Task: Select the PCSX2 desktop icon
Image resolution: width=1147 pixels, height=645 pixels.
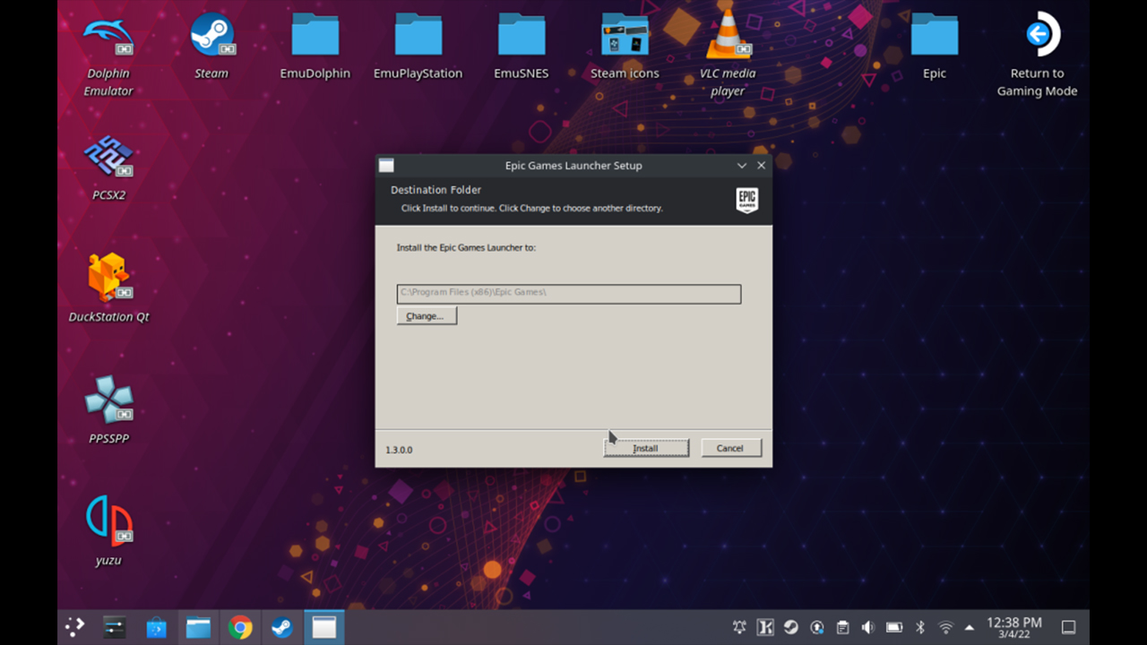Action: [108, 159]
